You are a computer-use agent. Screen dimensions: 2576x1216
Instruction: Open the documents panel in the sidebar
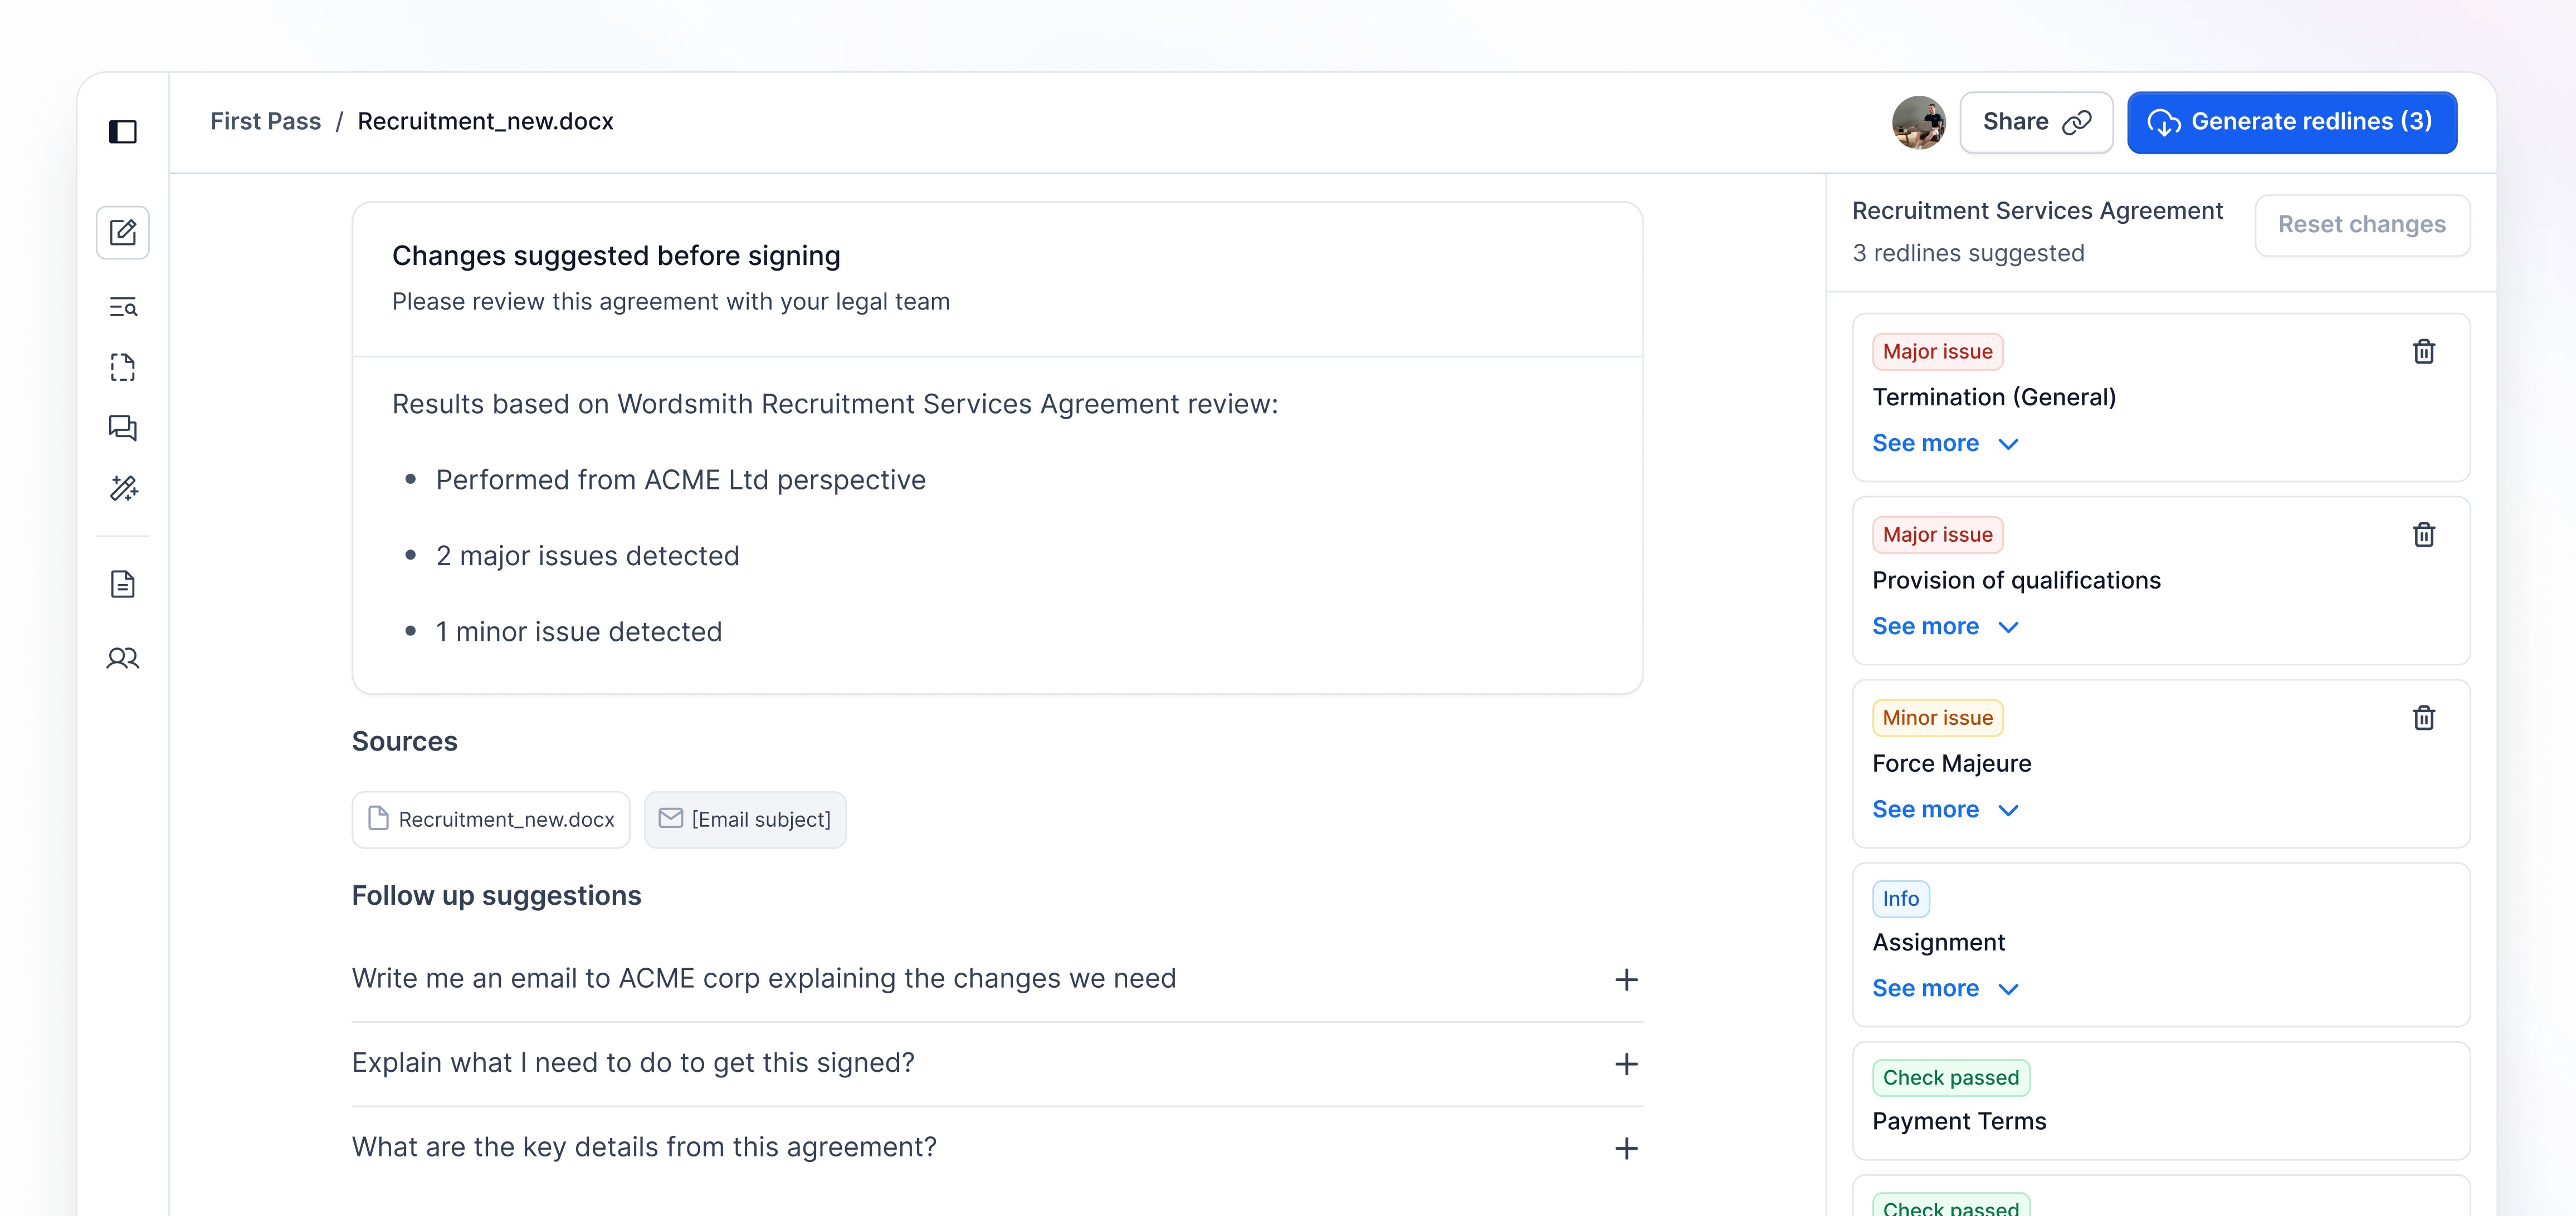click(x=122, y=585)
